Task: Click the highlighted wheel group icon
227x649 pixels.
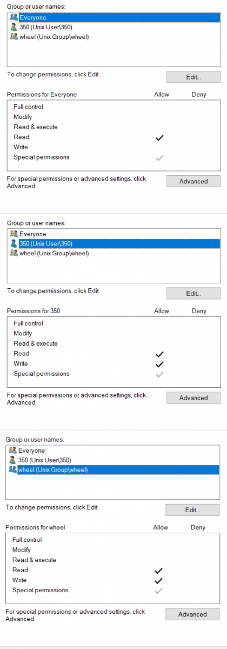Action: (x=13, y=469)
